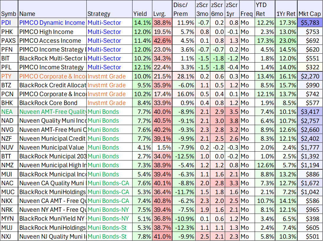Select the NXJ symbol cell
This screenshot has height=241, width=323.
[9, 236]
